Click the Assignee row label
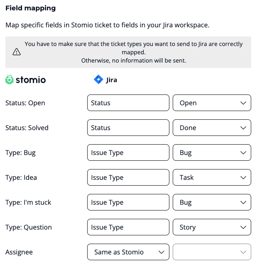Image resolution: width=257 pixels, height=271 pixels. coord(19,252)
